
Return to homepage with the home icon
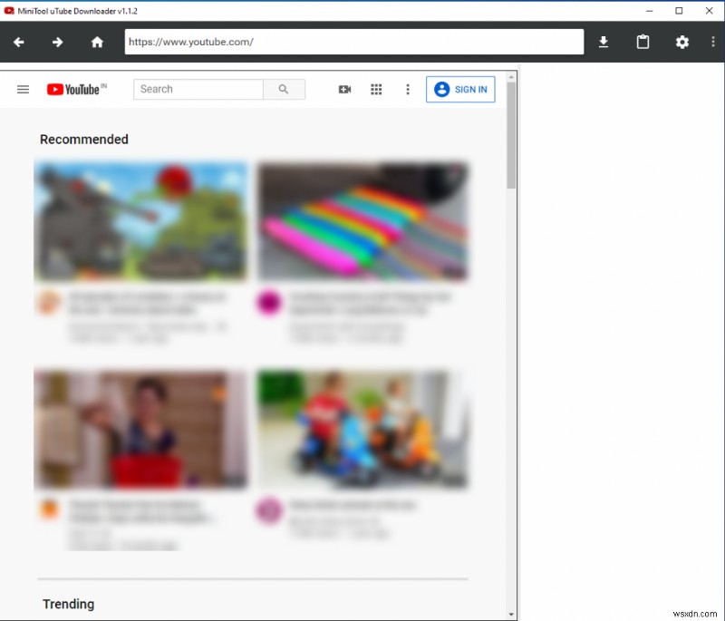coord(97,42)
